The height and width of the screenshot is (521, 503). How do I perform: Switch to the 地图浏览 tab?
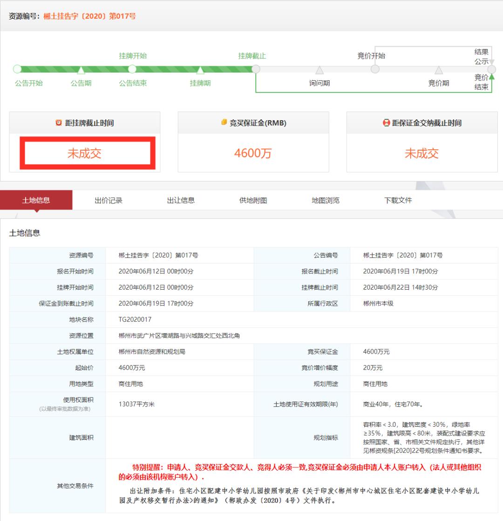pyautogui.click(x=326, y=200)
